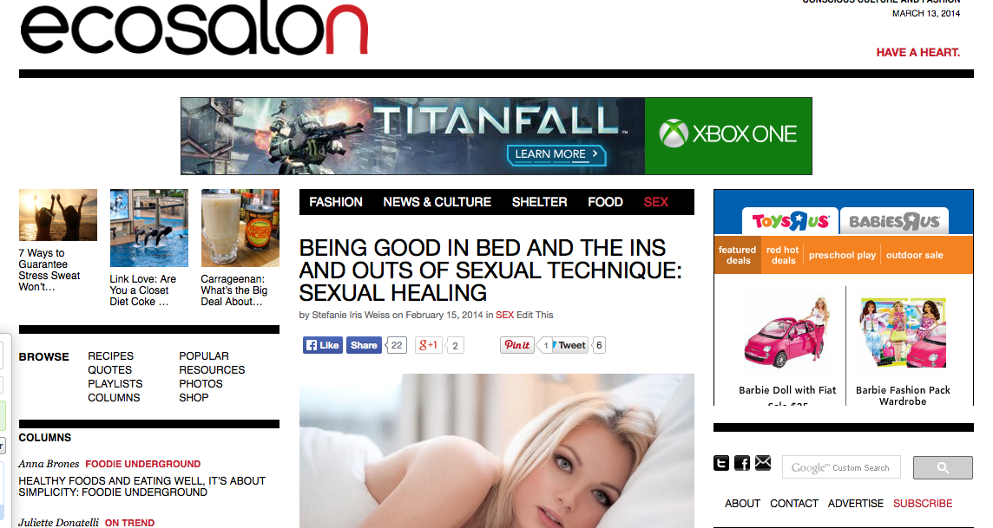Click the Tweet button
Screen dimensions: 993x528
(570, 345)
